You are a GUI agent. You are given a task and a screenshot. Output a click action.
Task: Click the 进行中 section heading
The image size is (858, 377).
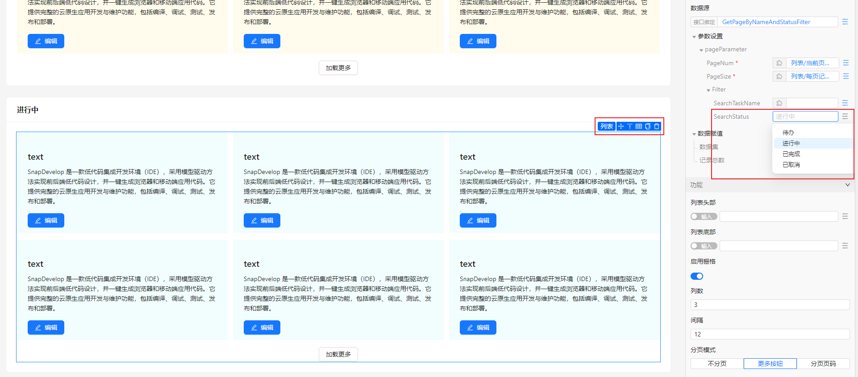pos(28,110)
